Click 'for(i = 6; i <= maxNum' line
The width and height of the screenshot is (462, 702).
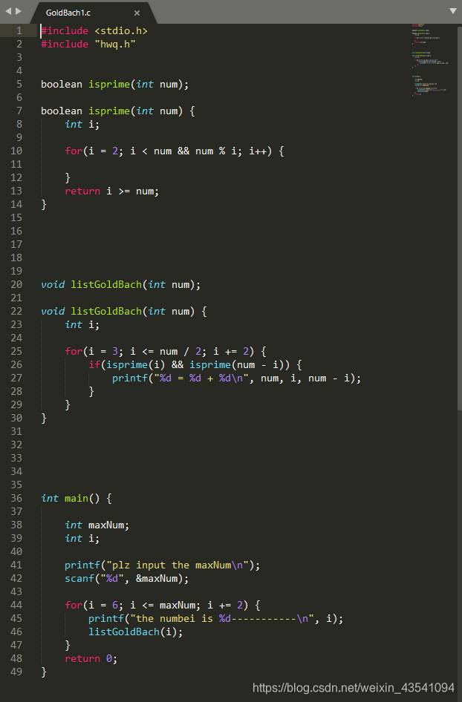(x=162, y=606)
